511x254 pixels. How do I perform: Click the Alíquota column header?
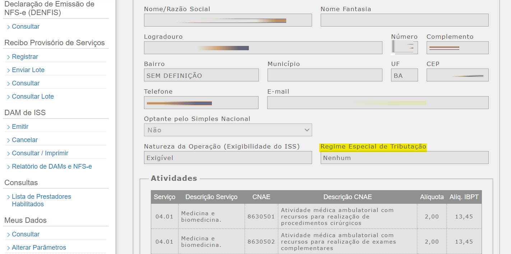[432, 197]
